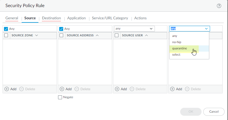Choose no-hip from the dropdown list

(x=177, y=42)
